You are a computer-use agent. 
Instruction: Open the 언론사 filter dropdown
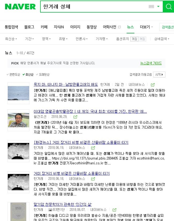pyautogui.click(x=82, y=39)
